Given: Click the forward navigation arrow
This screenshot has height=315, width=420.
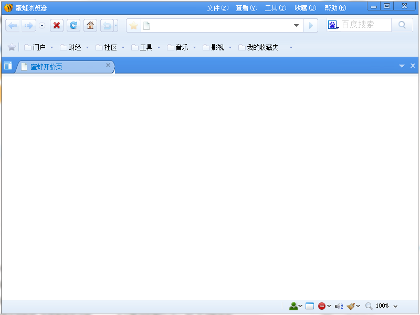Looking at the screenshot, I should (x=28, y=25).
